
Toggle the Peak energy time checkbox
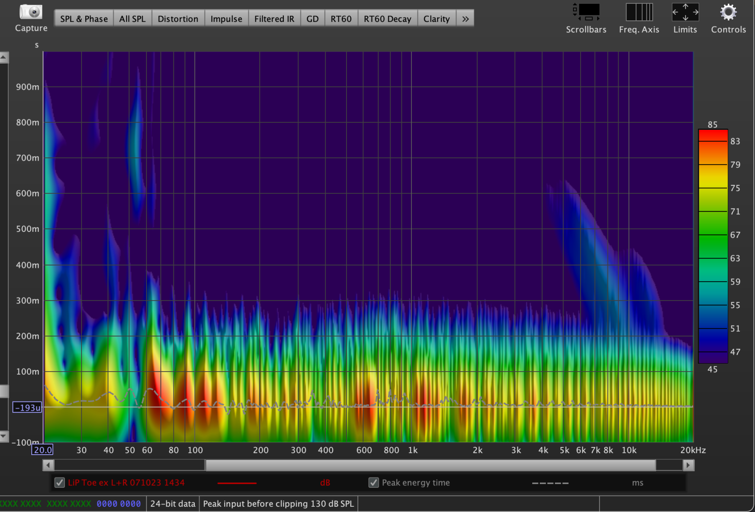(x=373, y=483)
